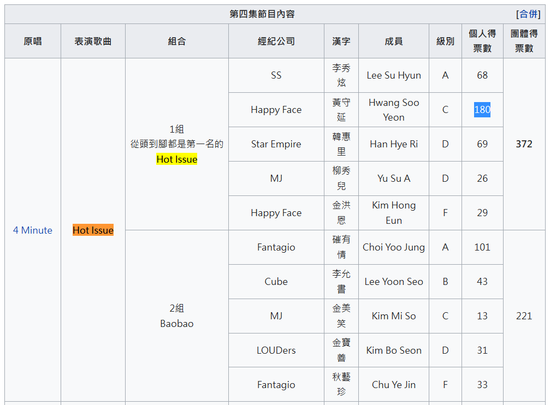The width and height of the screenshot is (556, 405).
Task: Click the Star Empire agency cell
Action: (x=276, y=144)
